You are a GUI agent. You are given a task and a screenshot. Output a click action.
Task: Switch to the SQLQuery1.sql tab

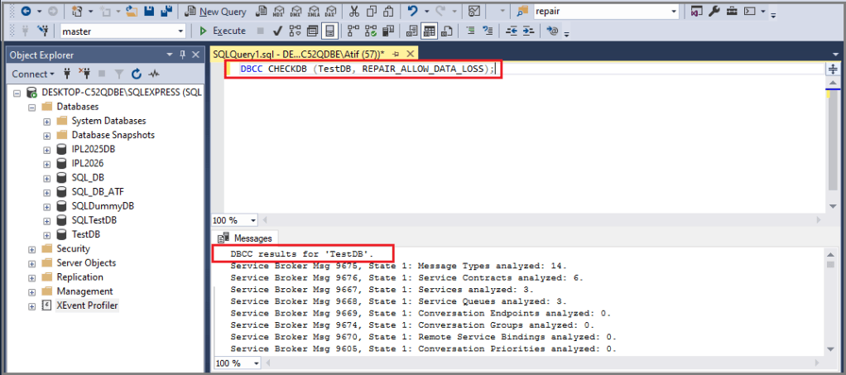(x=298, y=54)
